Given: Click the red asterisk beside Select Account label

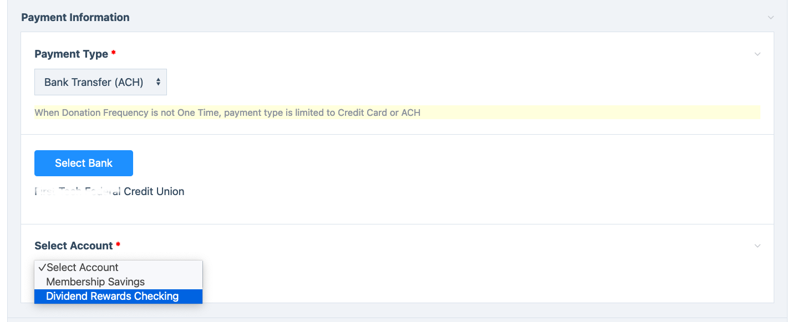Looking at the screenshot, I should [118, 246].
